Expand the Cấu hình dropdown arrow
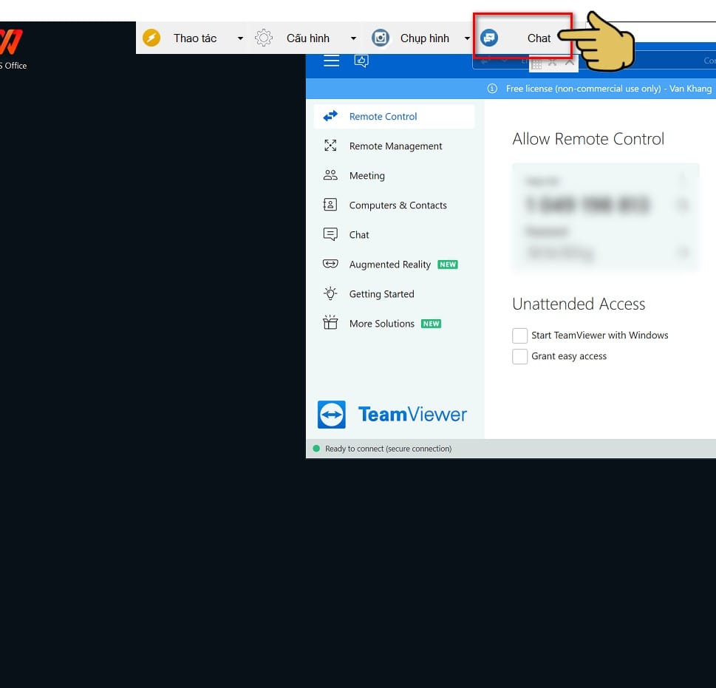This screenshot has height=688, width=716. pyautogui.click(x=353, y=38)
